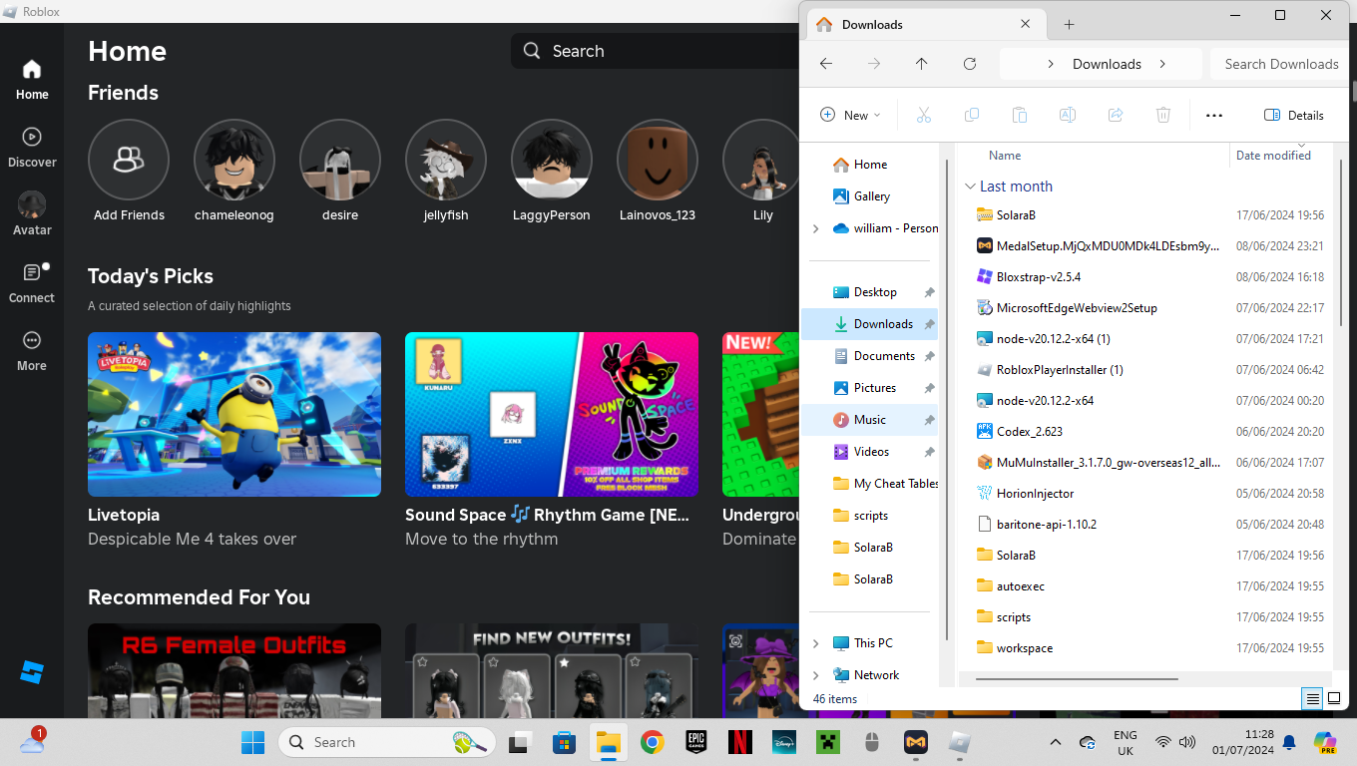Click the Roblox search field
Image resolution: width=1357 pixels, height=766 pixels.
click(655, 51)
